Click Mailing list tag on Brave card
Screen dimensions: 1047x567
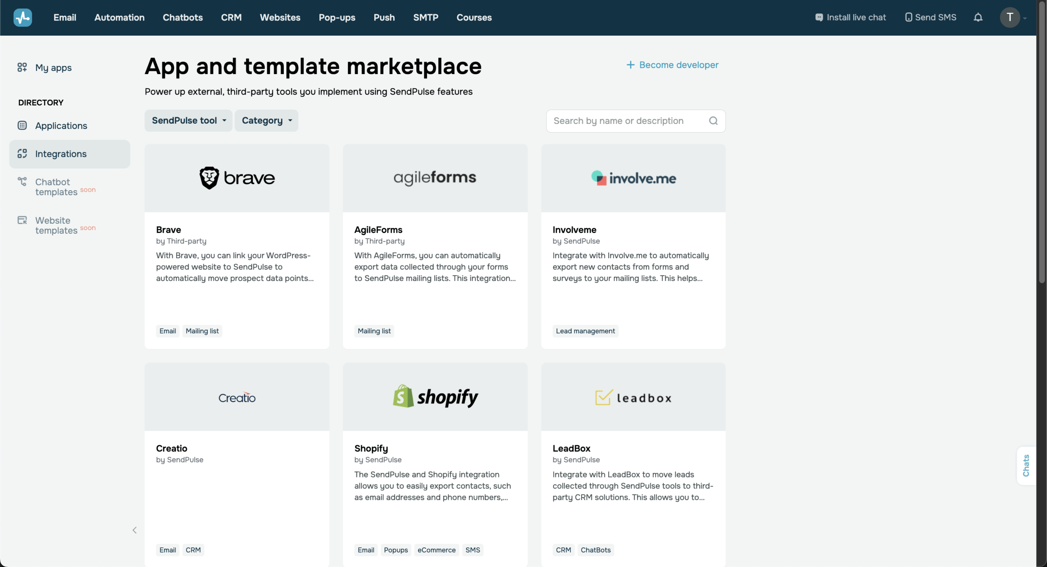coord(202,331)
